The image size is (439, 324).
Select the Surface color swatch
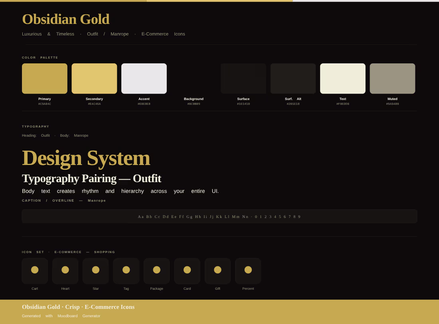pyautogui.click(x=243, y=79)
